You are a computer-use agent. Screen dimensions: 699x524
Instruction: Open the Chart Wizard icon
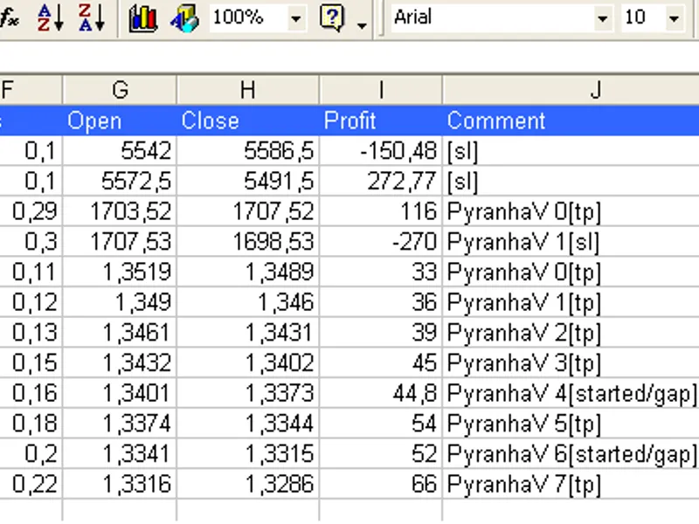[x=143, y=18]
